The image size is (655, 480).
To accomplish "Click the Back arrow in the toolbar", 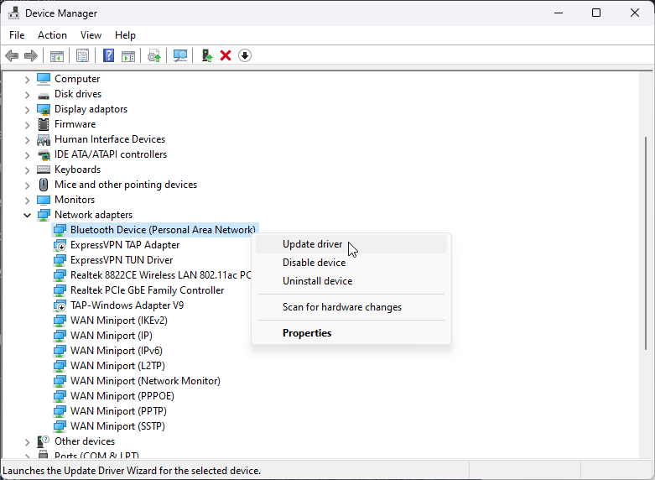I will pos(12,55).
